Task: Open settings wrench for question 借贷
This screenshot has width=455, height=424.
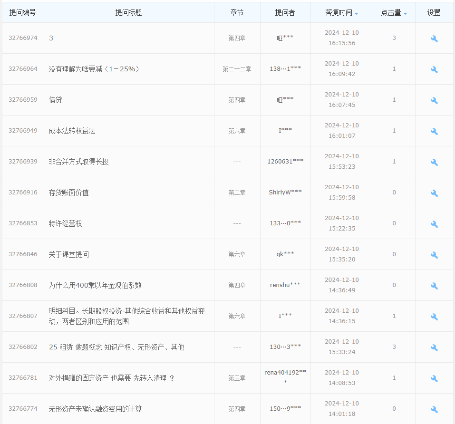Action: point(434,100)
